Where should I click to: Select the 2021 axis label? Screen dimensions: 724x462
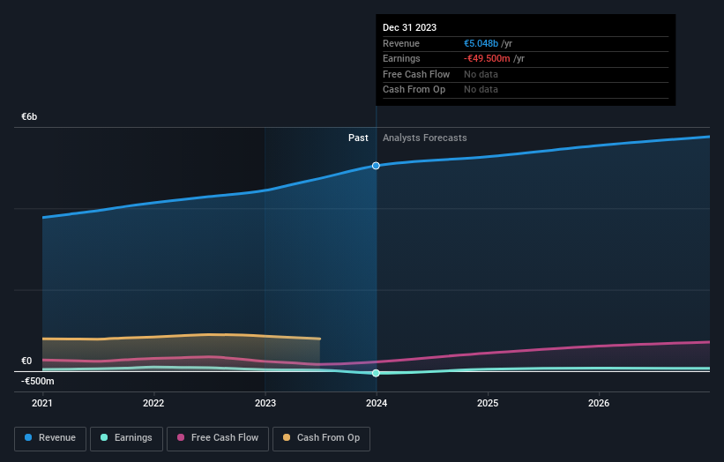[x=42, y=404]
